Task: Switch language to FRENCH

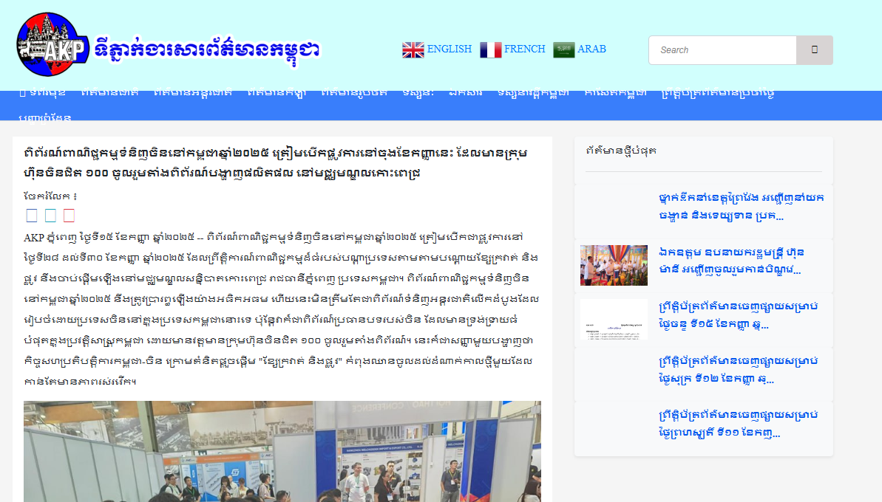Action: (524, 49)
